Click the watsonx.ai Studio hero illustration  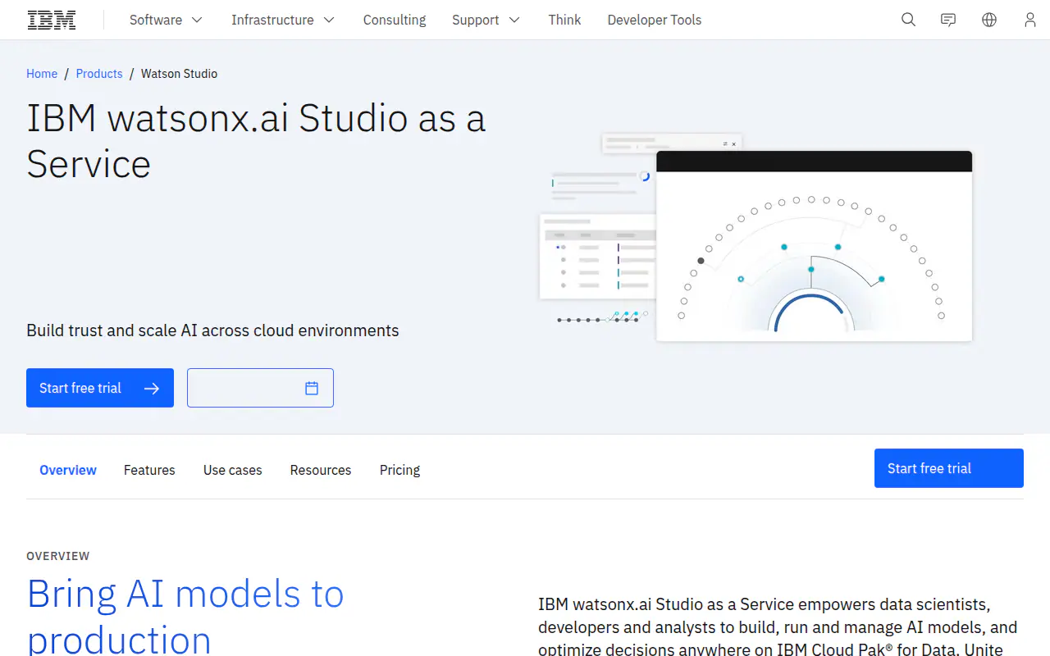[x=756, y=238]
